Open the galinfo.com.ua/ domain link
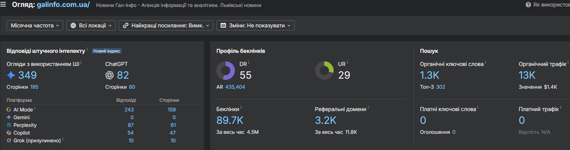Screen dimensions: 570x150 pos(63,5)
